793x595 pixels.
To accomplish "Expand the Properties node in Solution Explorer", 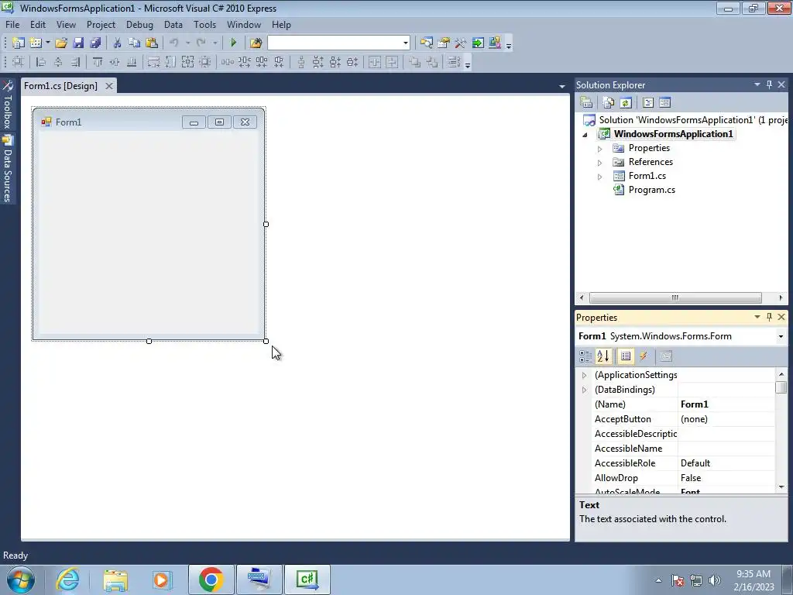I will pyautogui.click(x=600, y=149).
